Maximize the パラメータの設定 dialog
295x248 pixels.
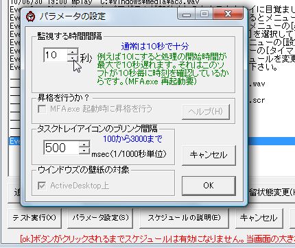pyautogui.click(x=204, y=14)
